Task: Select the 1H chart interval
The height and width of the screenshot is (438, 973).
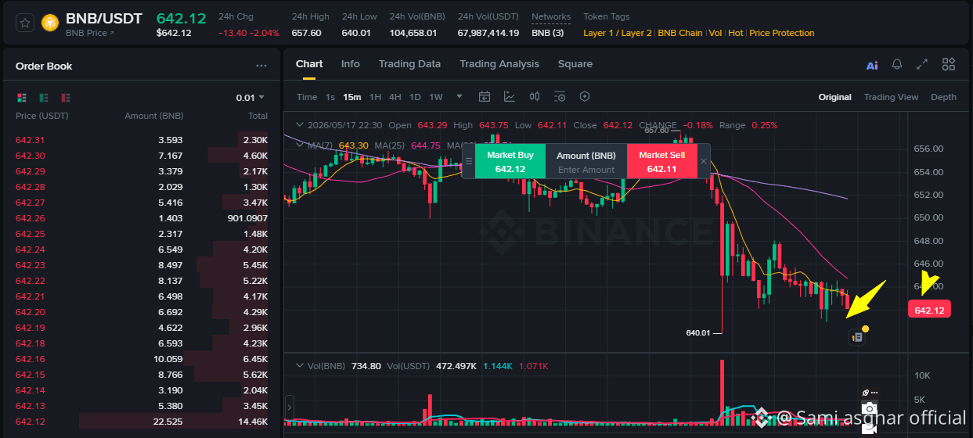Action: click(376, 97)
